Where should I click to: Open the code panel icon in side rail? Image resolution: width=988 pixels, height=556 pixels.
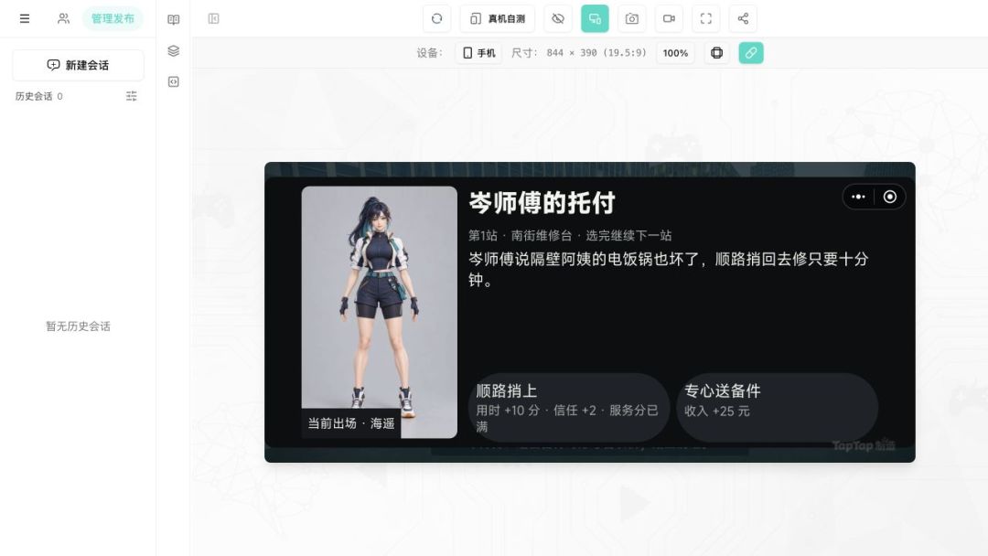click(x=173, y=82)
